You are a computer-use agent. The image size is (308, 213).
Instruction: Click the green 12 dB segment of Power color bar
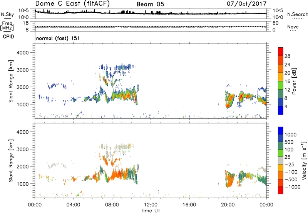(x=281, y=85)
